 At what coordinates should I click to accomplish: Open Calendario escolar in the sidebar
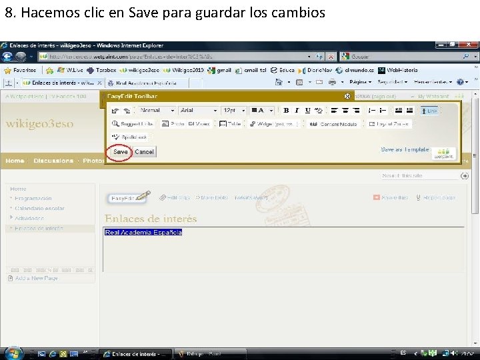(39, 208)
